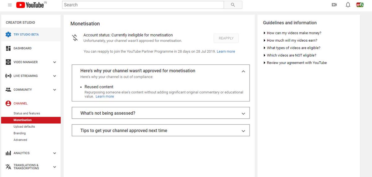The image size is (372, 177).
Task: Click the Try Studio Beta gear icon
Action: pos(8,35)
